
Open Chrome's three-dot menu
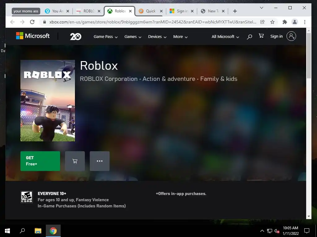(305, 22)
